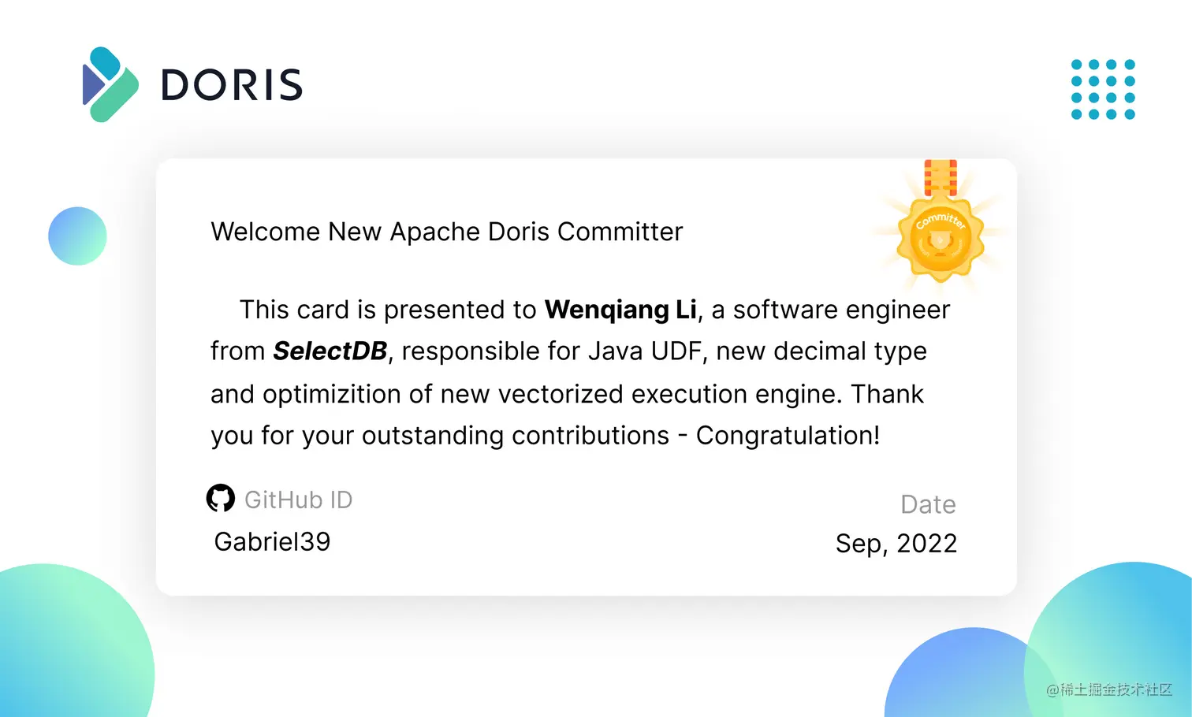
Task: Select the Gabriel39 username
Action: [272, 542]
